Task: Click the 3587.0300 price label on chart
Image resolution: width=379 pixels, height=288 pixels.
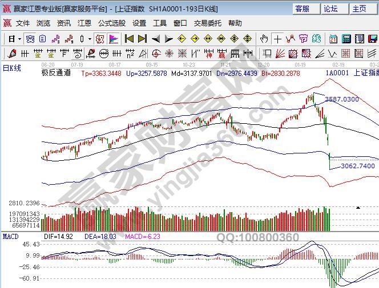Action: tap(341, 99)
